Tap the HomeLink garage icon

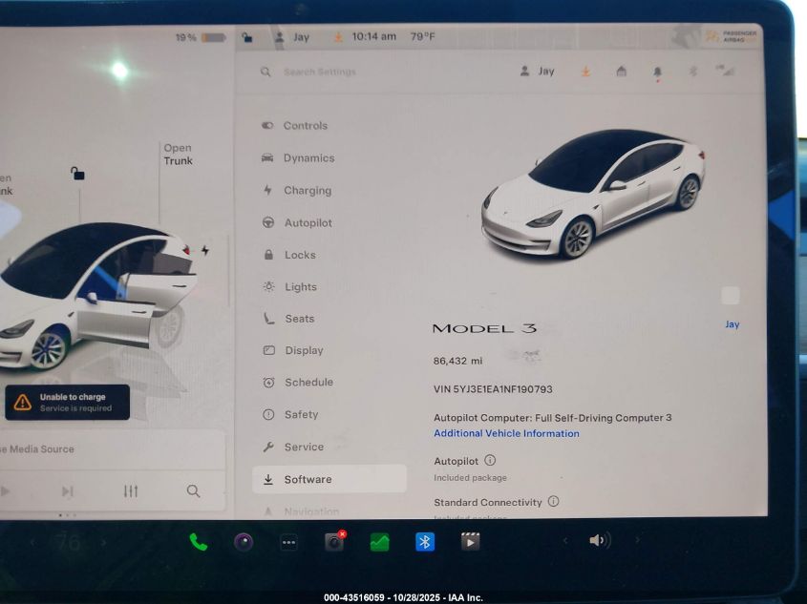click(x=621, y=72)
